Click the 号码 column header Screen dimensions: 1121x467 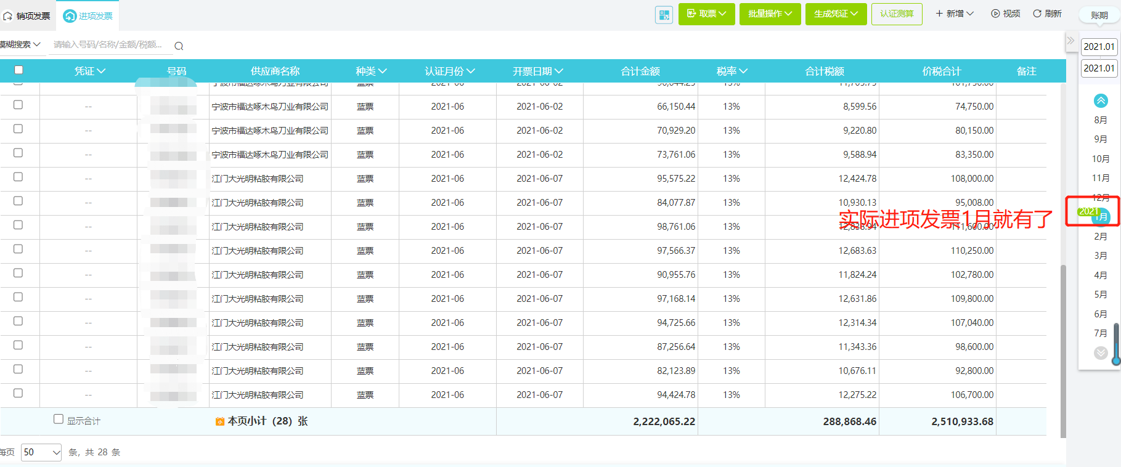tap(177, 71)
